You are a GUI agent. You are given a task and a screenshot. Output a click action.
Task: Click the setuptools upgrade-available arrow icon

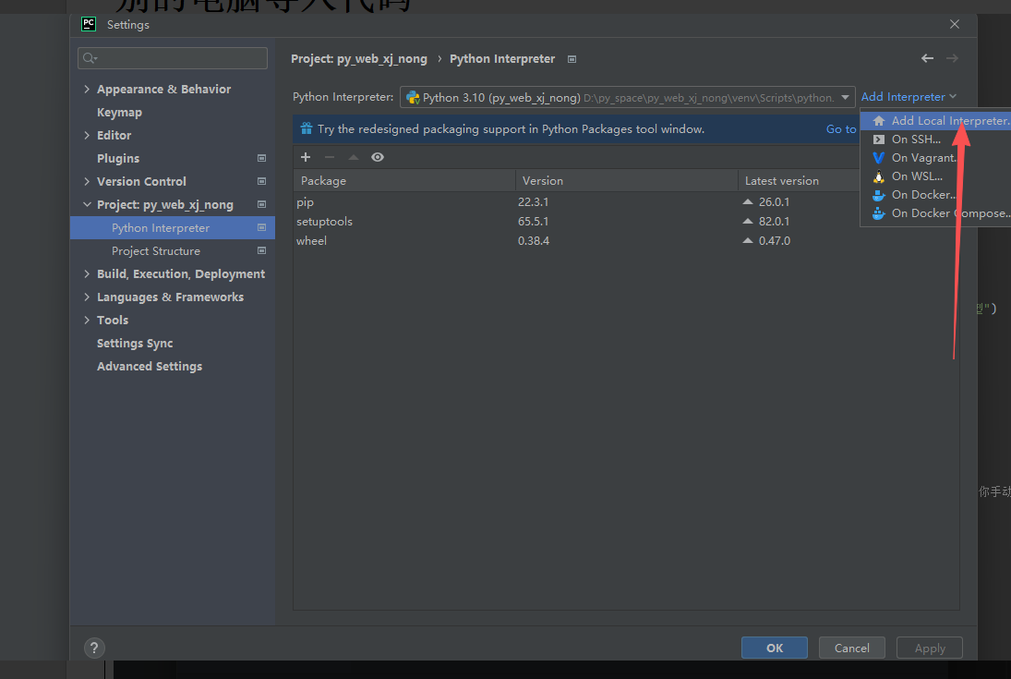[748, 221]
